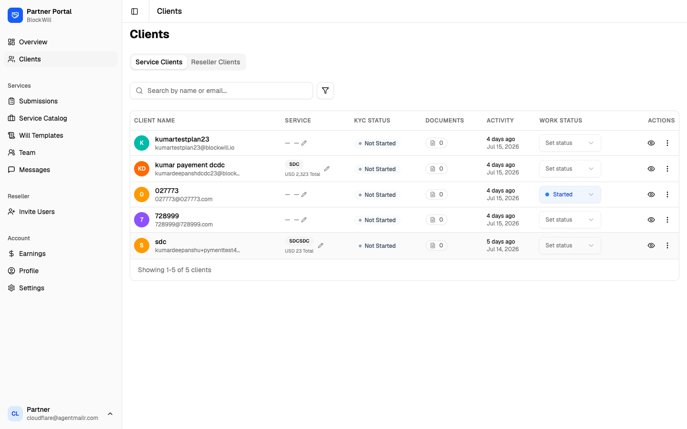Click the KYC Status column header

[x=372, y=121]
